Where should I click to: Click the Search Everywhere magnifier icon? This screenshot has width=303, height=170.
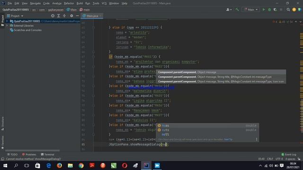click(288, 9)
